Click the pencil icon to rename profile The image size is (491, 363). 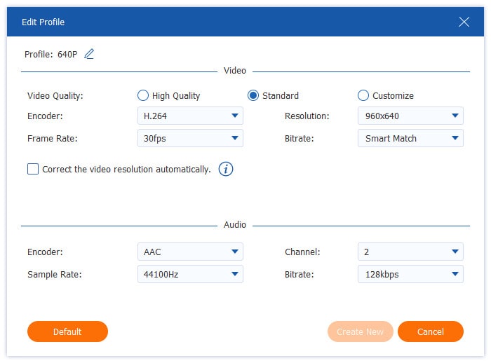[x=89, y=54]
